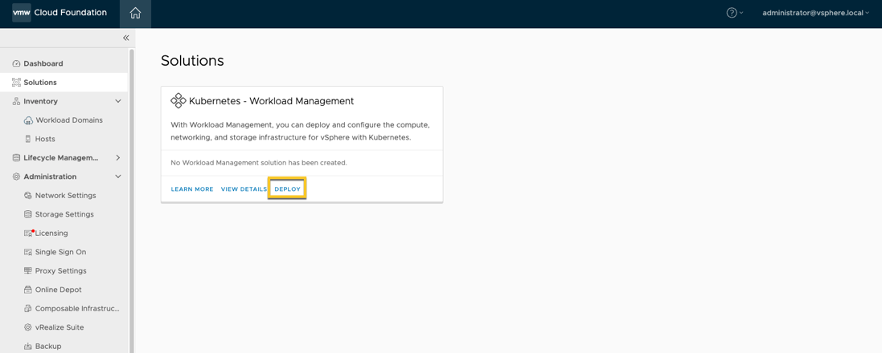Open the help question mark menu
882x353 pixels.
click(735, 13)
